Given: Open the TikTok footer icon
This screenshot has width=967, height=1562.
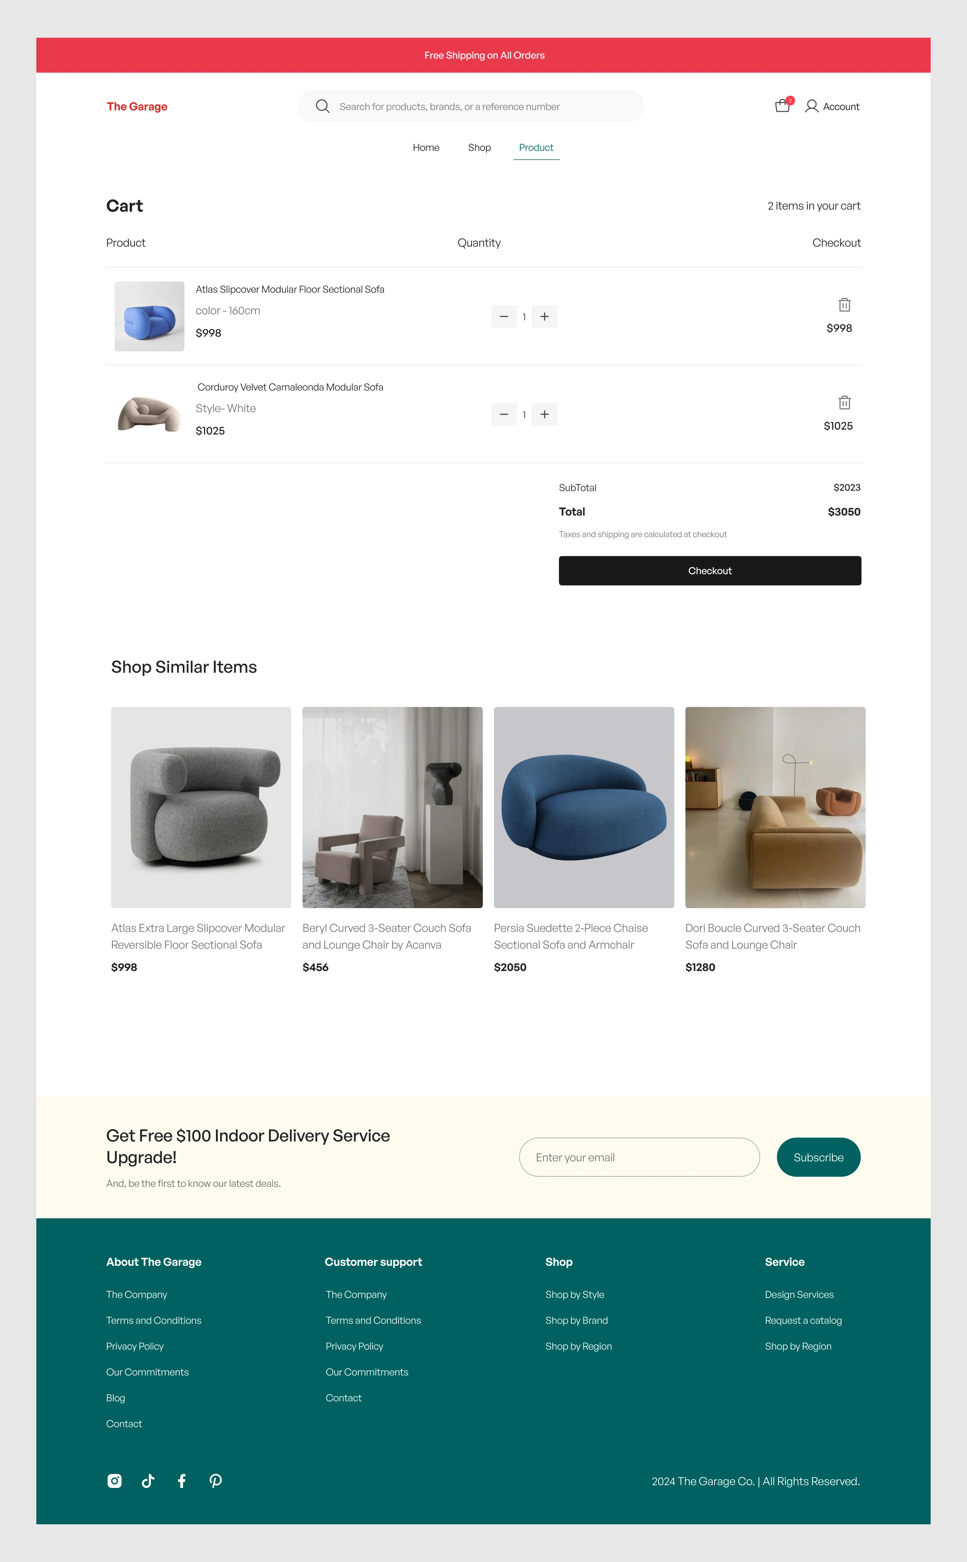Looking at the screenshot, I should tap(148, 1481).
